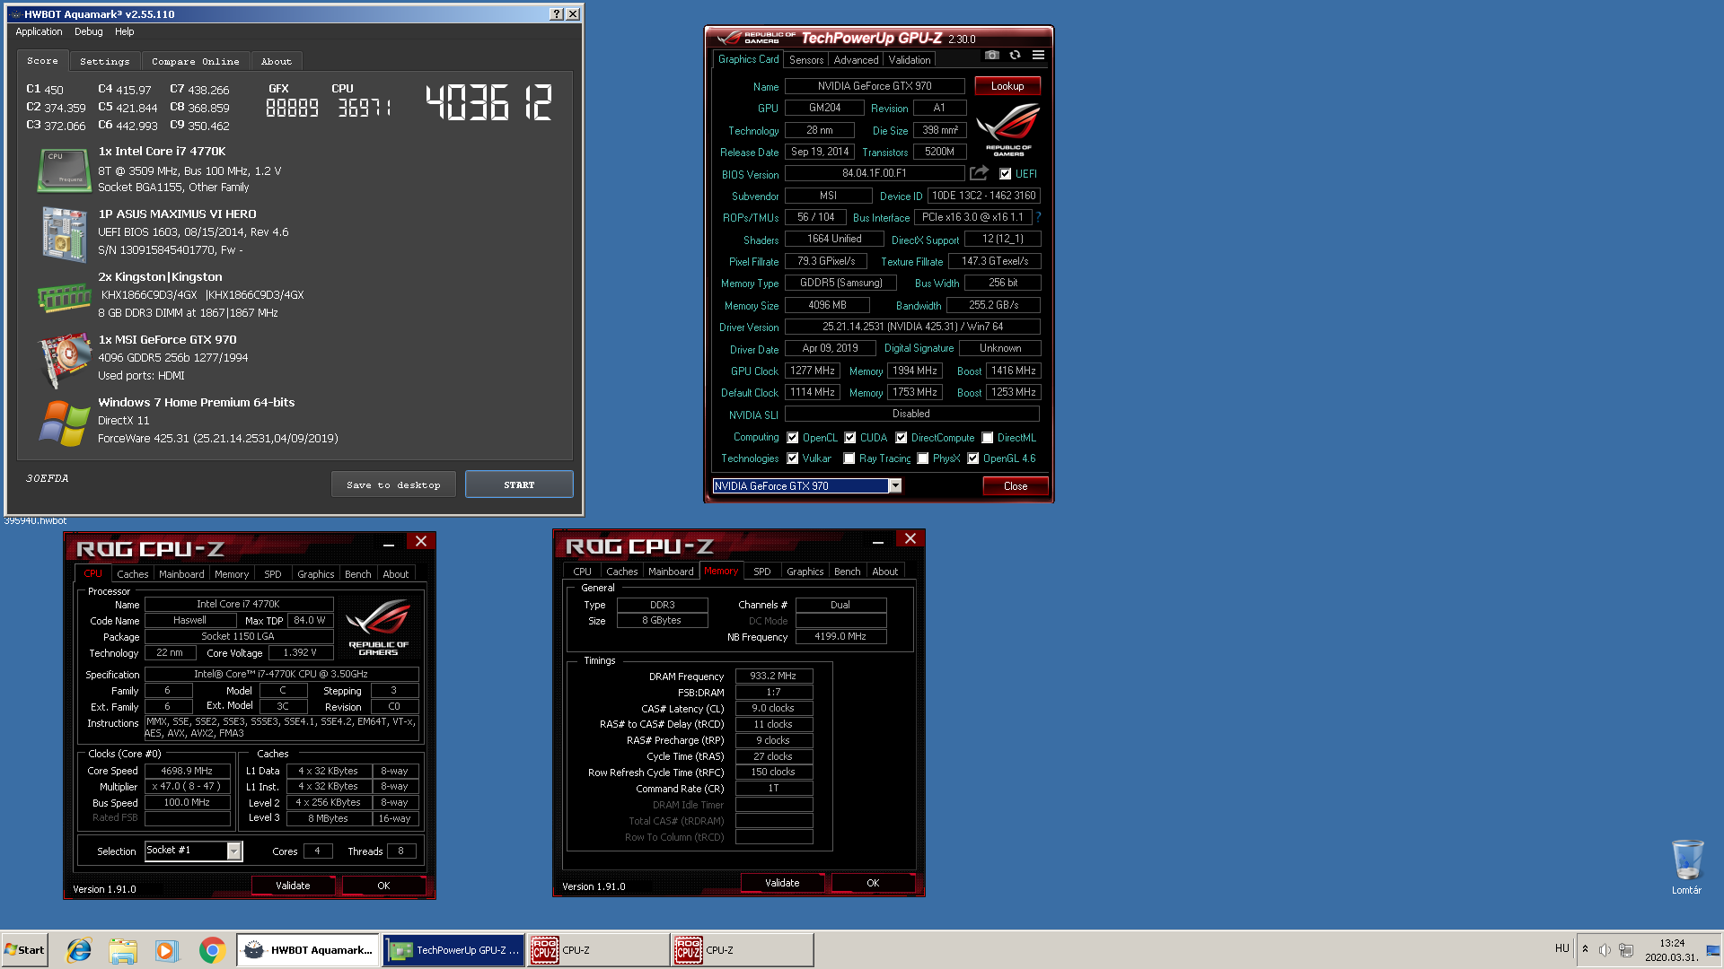Screen dimensions: 1724x969
Task: Toggle DirectML checkbox
Action: point(988,438)
